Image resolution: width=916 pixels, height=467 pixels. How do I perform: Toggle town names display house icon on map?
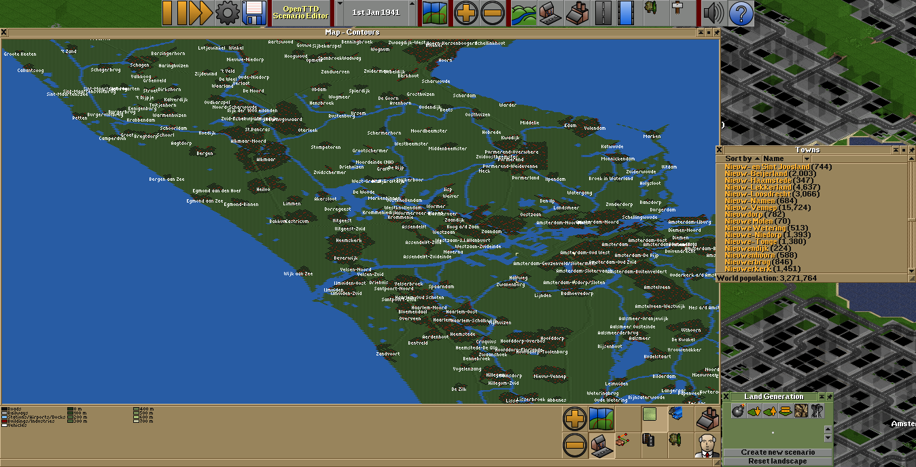(601, 446)
